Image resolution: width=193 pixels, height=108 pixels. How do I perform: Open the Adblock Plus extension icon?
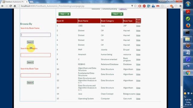pyautogui.click(x=144, y=6)
